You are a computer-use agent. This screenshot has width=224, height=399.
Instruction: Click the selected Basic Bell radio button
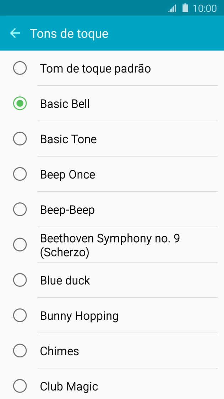(20, 103)
